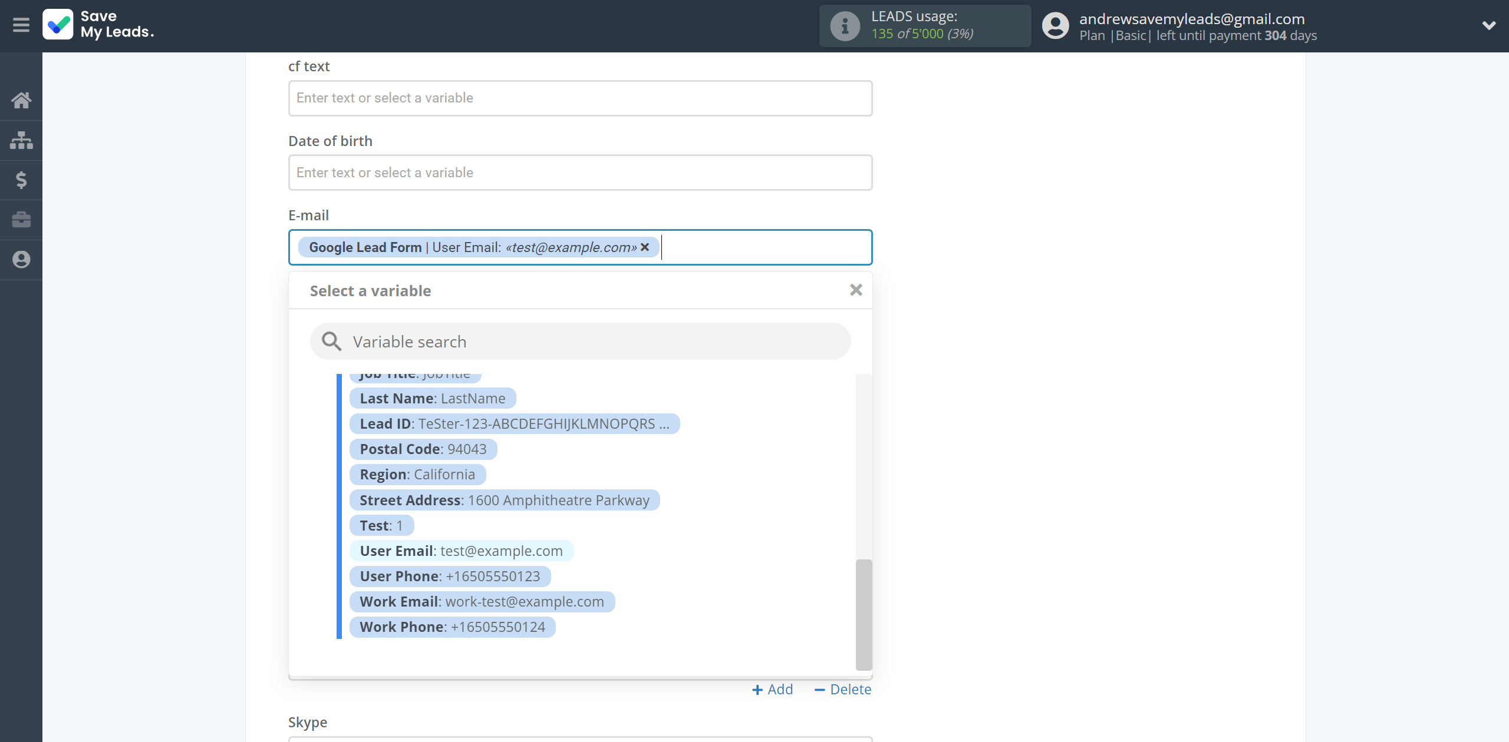Click the user account icon in sidebar
This screenshot has width=1509, height=742.
click(21, 259)
